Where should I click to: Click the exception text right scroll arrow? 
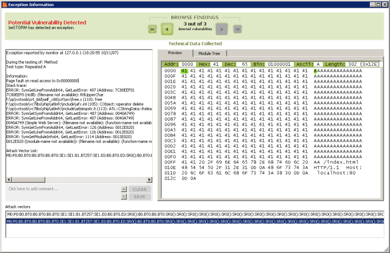point(149,180)
